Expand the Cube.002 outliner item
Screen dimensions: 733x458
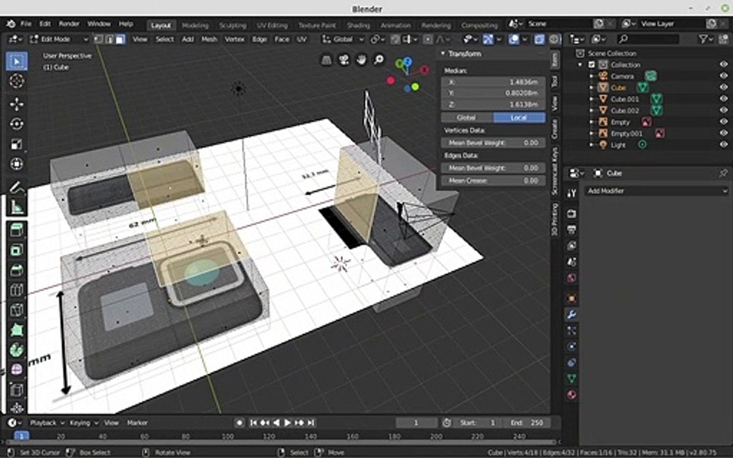pyautogui.click(x=592, y=110)
